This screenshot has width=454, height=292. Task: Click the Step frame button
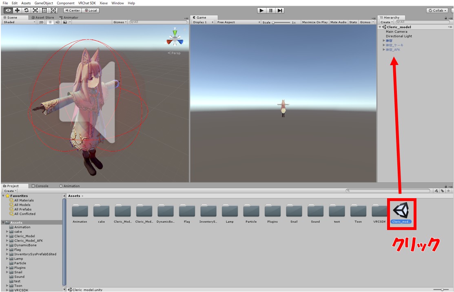[280, 10]
